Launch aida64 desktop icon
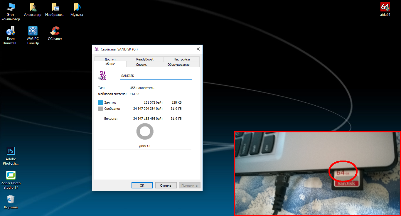401x216 pixels. coord(385,10)
